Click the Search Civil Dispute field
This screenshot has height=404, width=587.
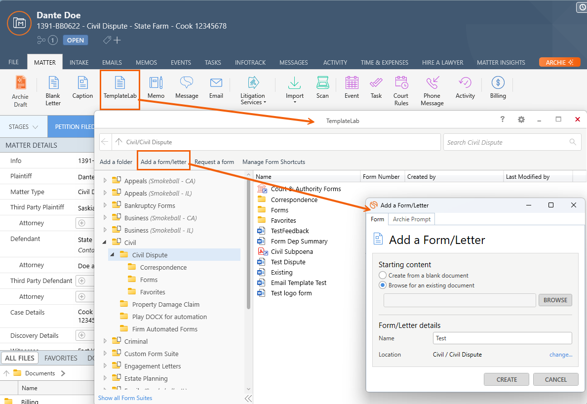coord(512,142)
